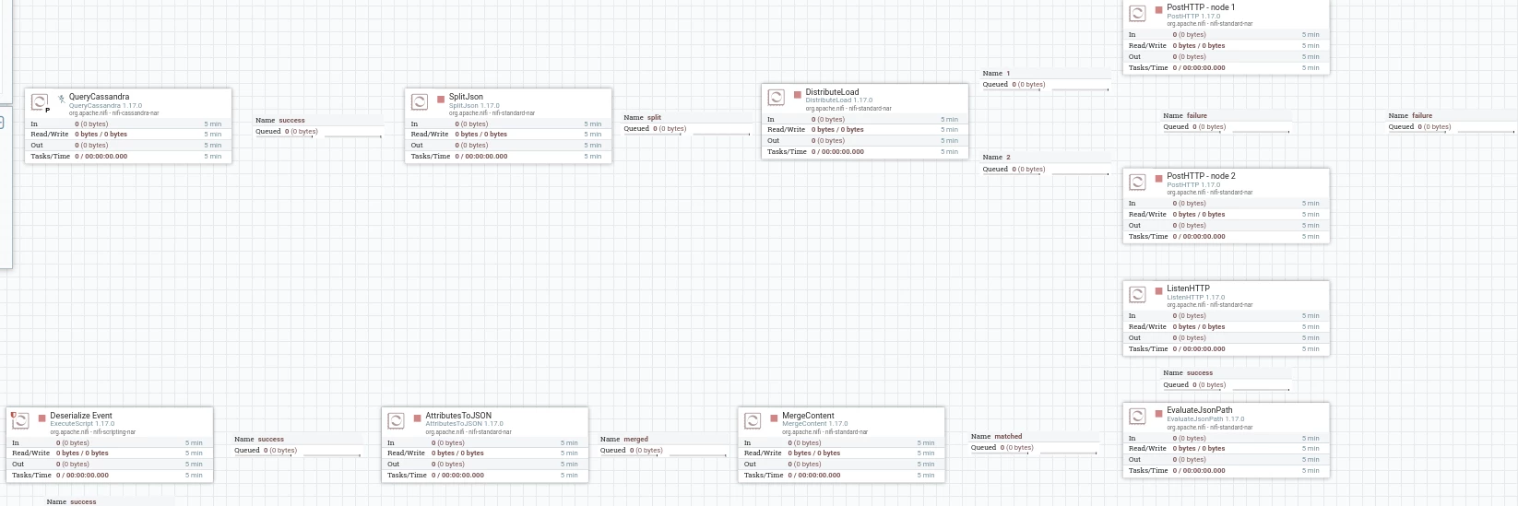Select the DistributeLoad processor title
1518x506 pixels.
pyautogui.click(x=832, y=92)
